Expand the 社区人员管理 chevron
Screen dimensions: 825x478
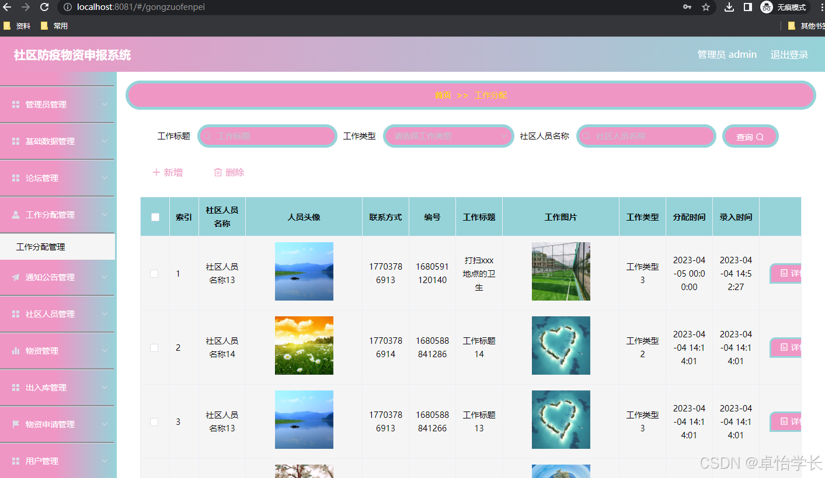pos(105,314)
